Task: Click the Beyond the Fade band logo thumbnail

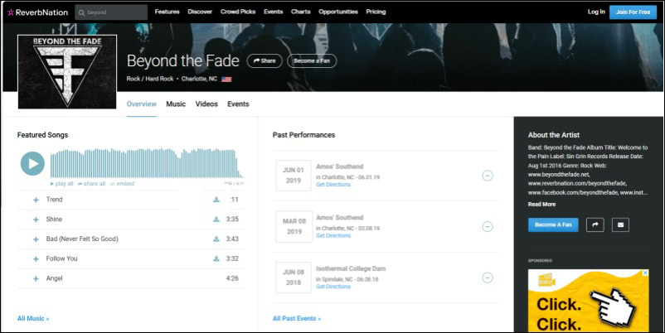Action: (x=67, y=71)
